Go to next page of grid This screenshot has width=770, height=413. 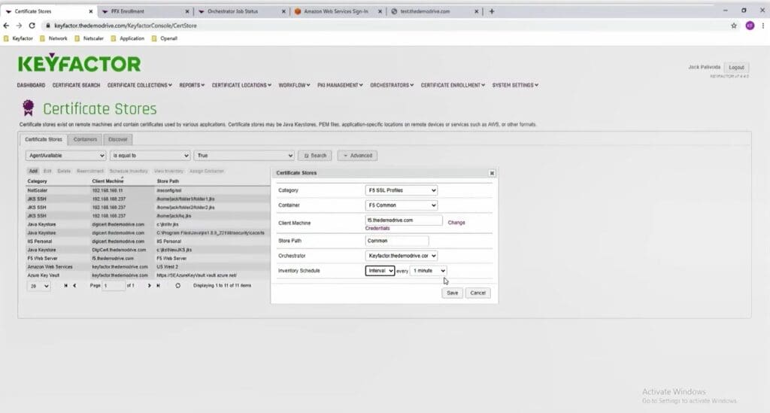pos(150,285)
